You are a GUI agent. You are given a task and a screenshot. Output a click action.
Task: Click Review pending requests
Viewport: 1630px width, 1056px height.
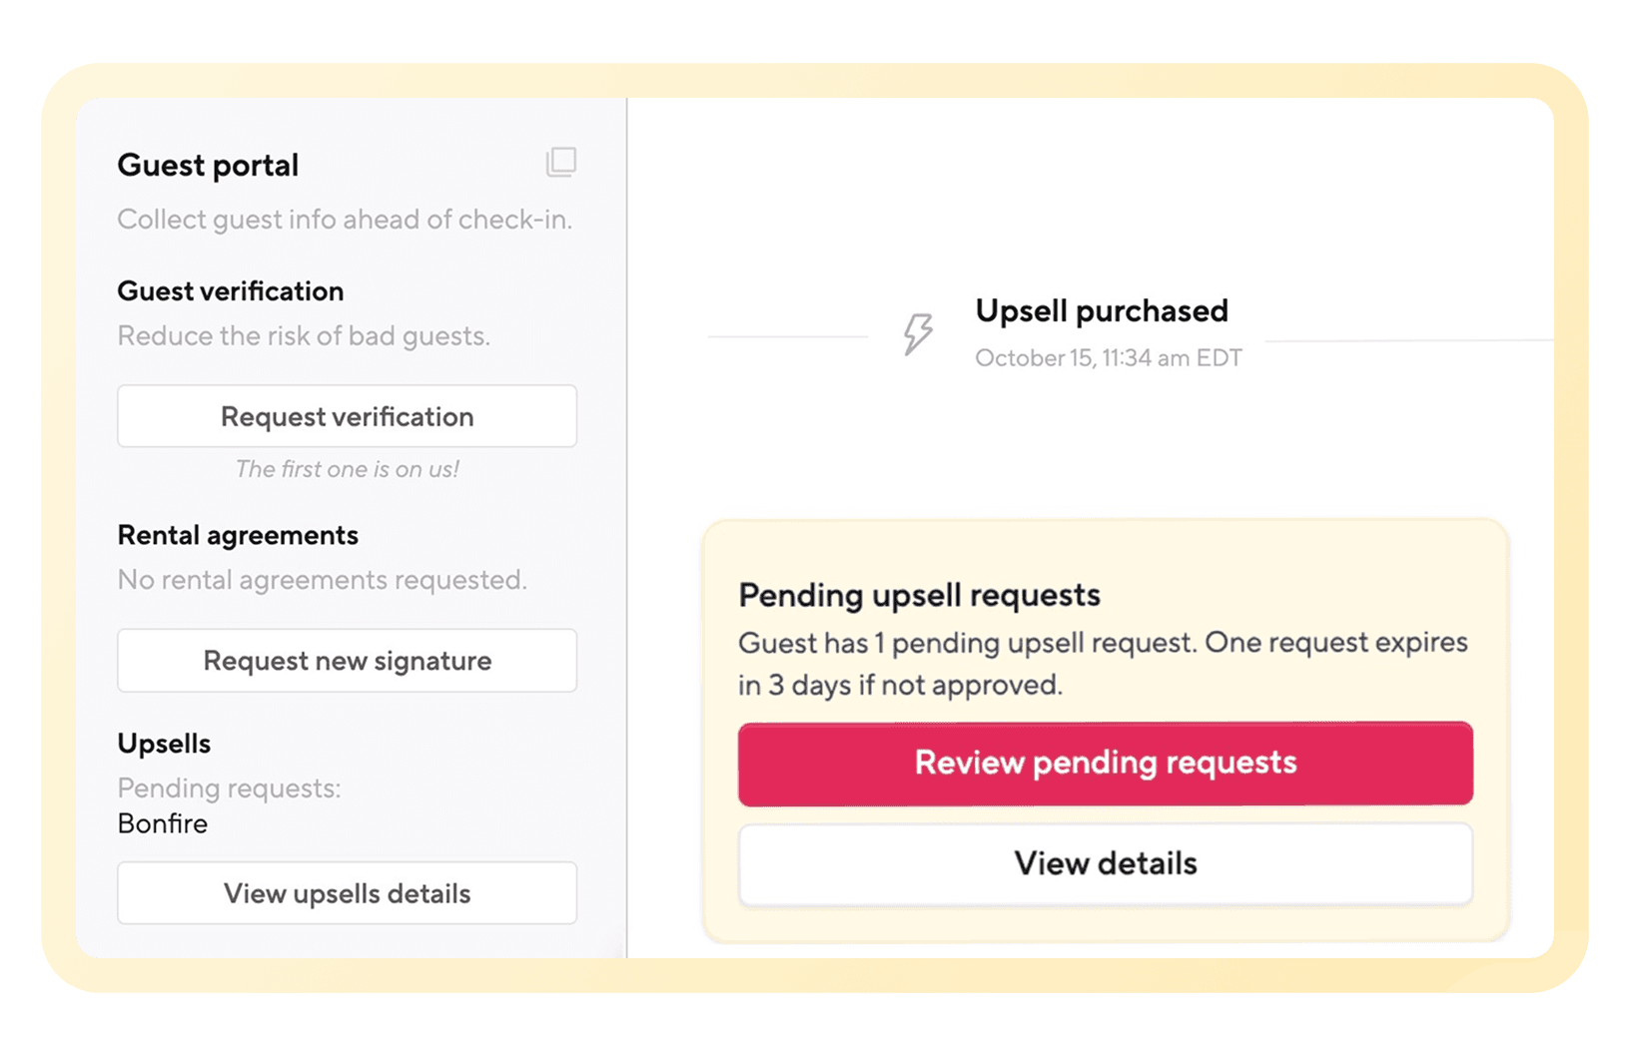click(1105, 763)
